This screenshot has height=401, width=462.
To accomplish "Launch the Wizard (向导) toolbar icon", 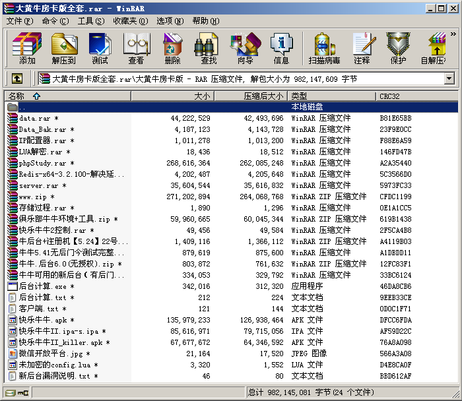I will (x=245, y=49).
